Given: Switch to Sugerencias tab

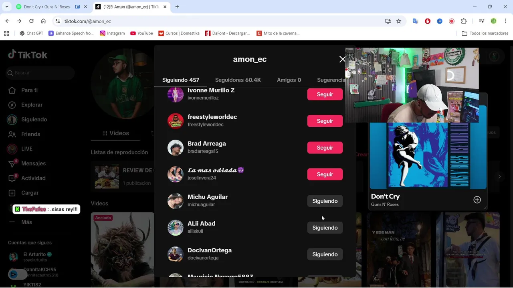Looking at the screenshot, I should [331, 80].
